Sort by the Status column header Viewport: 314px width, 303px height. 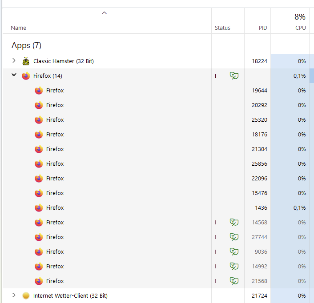click(222, 28)
